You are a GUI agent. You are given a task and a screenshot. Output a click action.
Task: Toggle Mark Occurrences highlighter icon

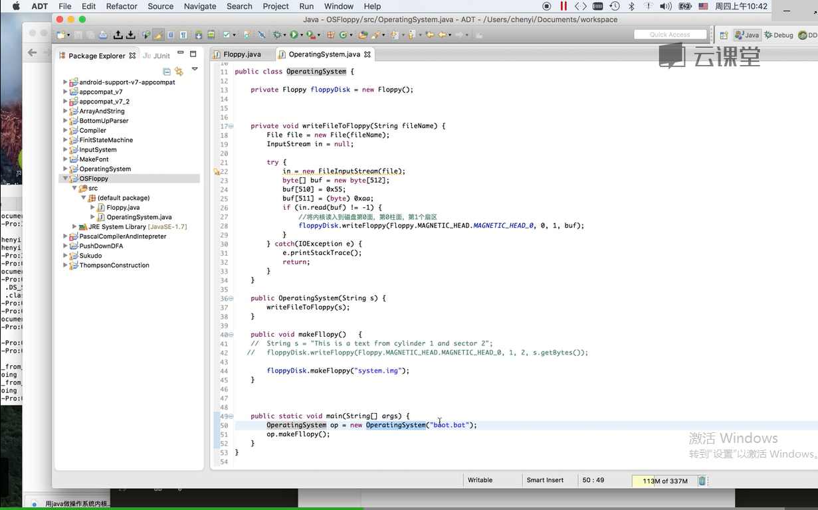click(158, 35)
